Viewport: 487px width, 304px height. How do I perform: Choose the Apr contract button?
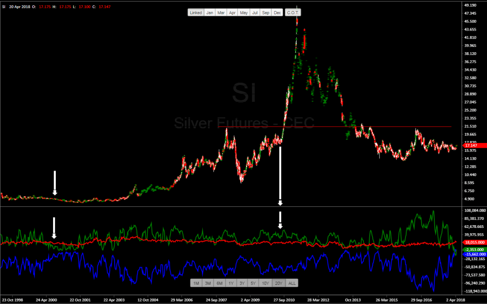[x=232, y=13]
